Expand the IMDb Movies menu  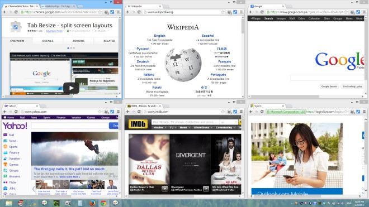(x=159, y=128)
